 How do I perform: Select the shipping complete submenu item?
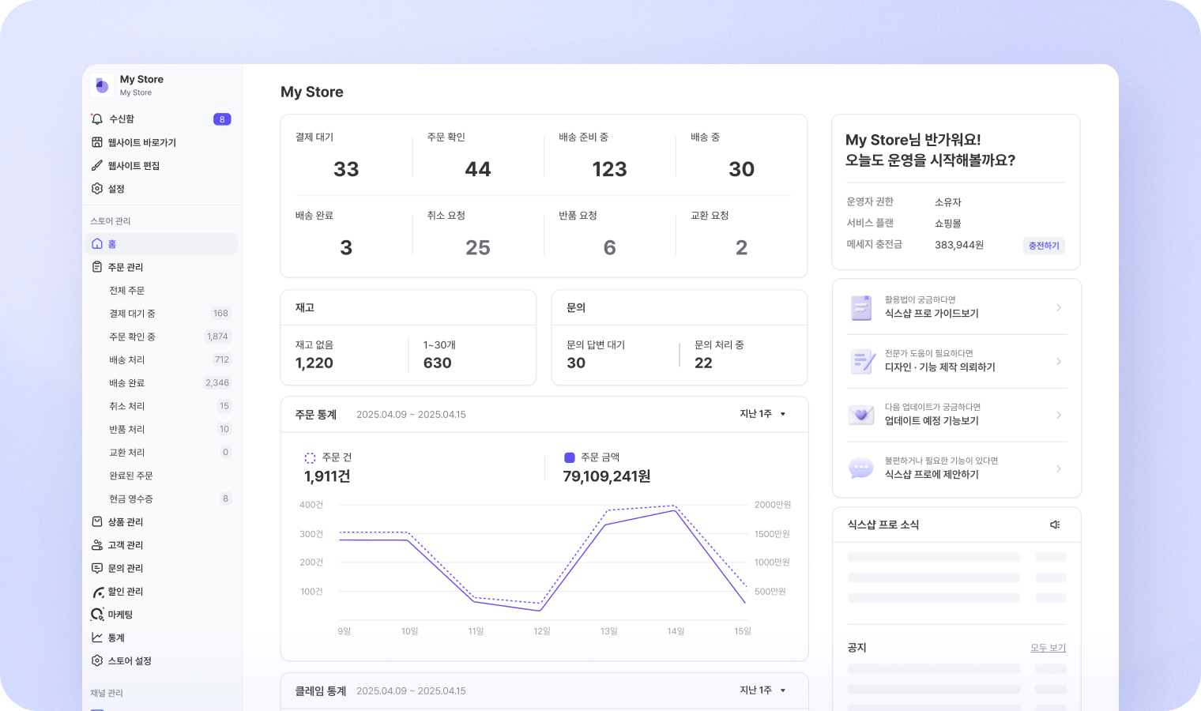point(126,383)
